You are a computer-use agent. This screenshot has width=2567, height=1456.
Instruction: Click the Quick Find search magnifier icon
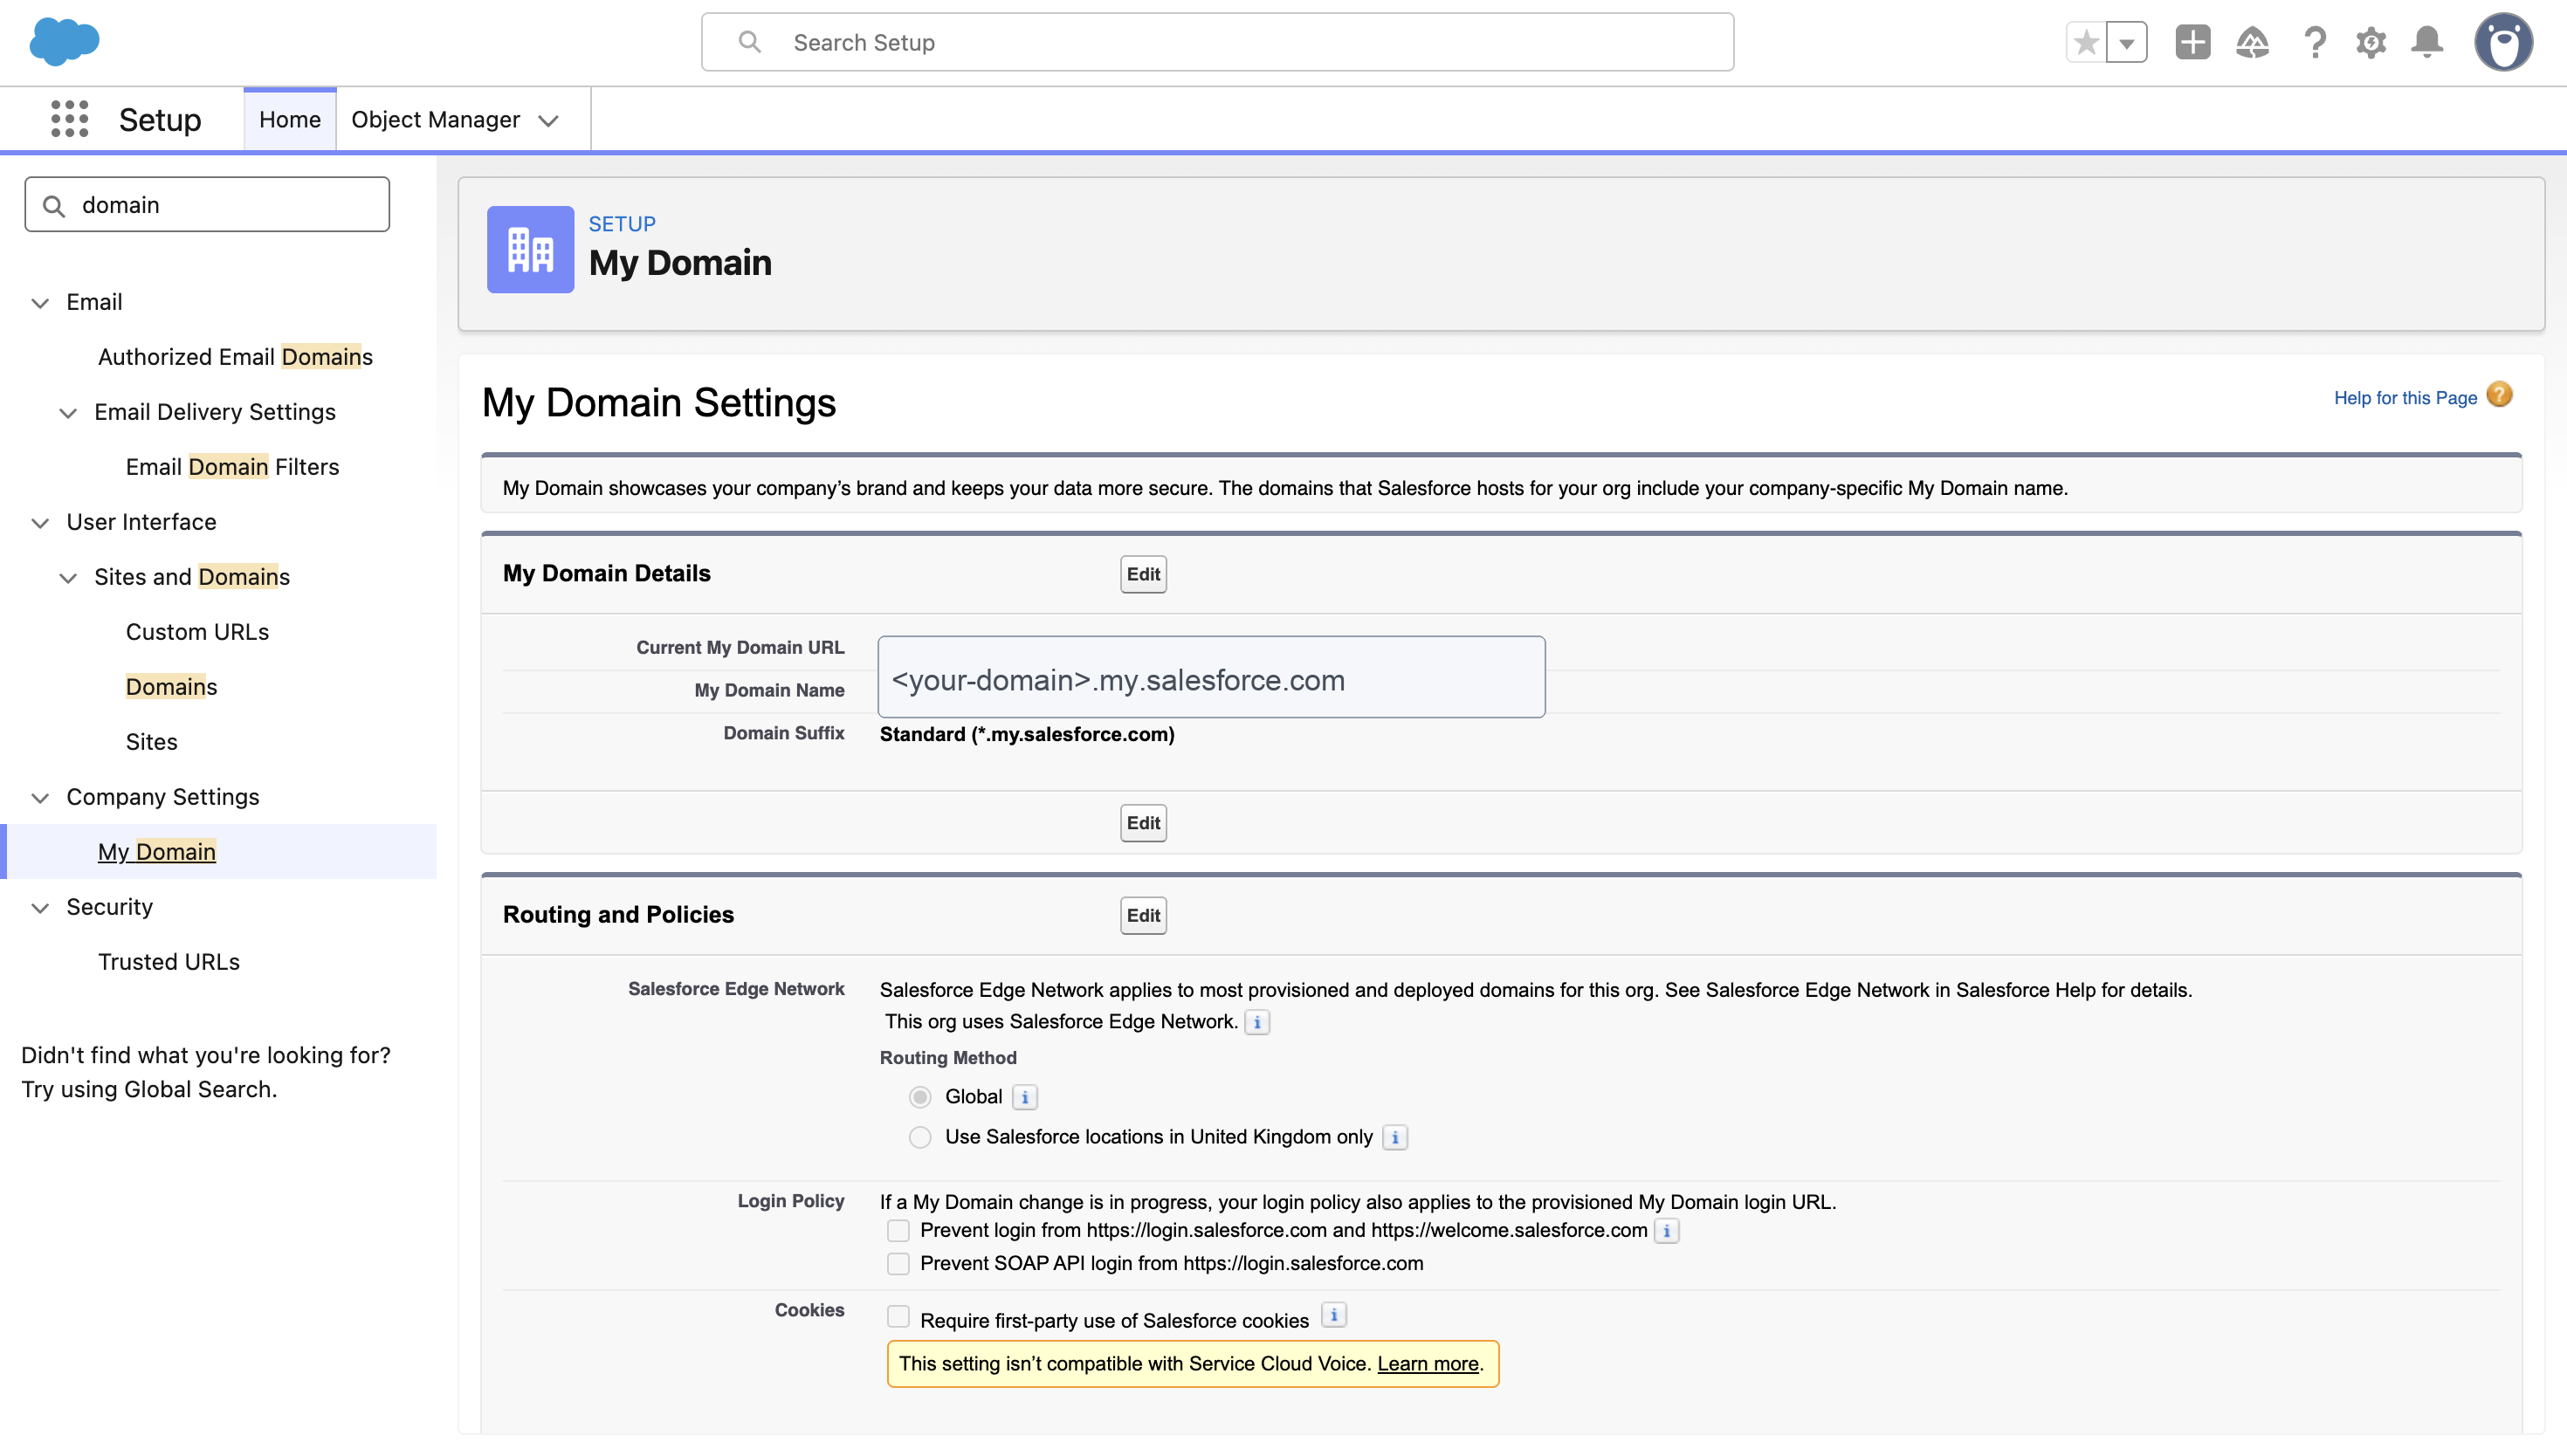click(x=54, y=205)
